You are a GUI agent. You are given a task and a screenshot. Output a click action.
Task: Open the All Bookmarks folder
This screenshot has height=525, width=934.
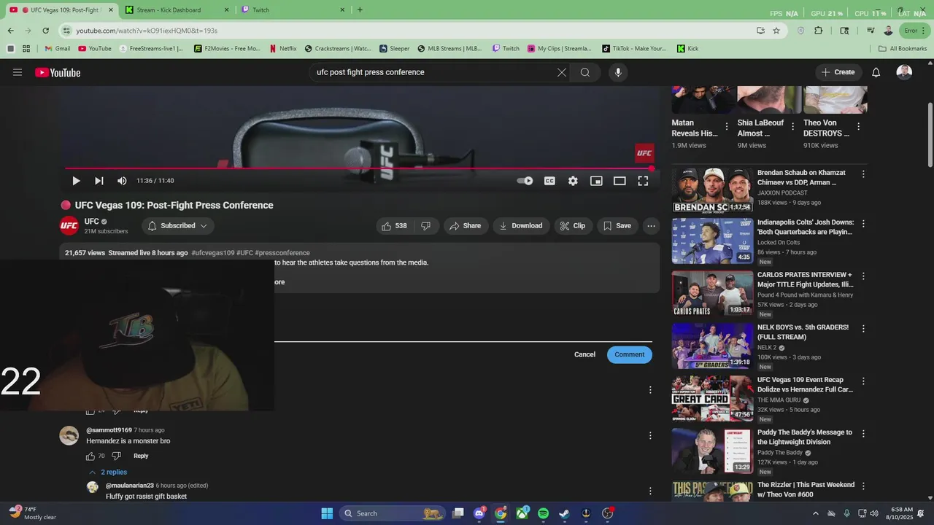pyautogui.click(x=903, y=49)
